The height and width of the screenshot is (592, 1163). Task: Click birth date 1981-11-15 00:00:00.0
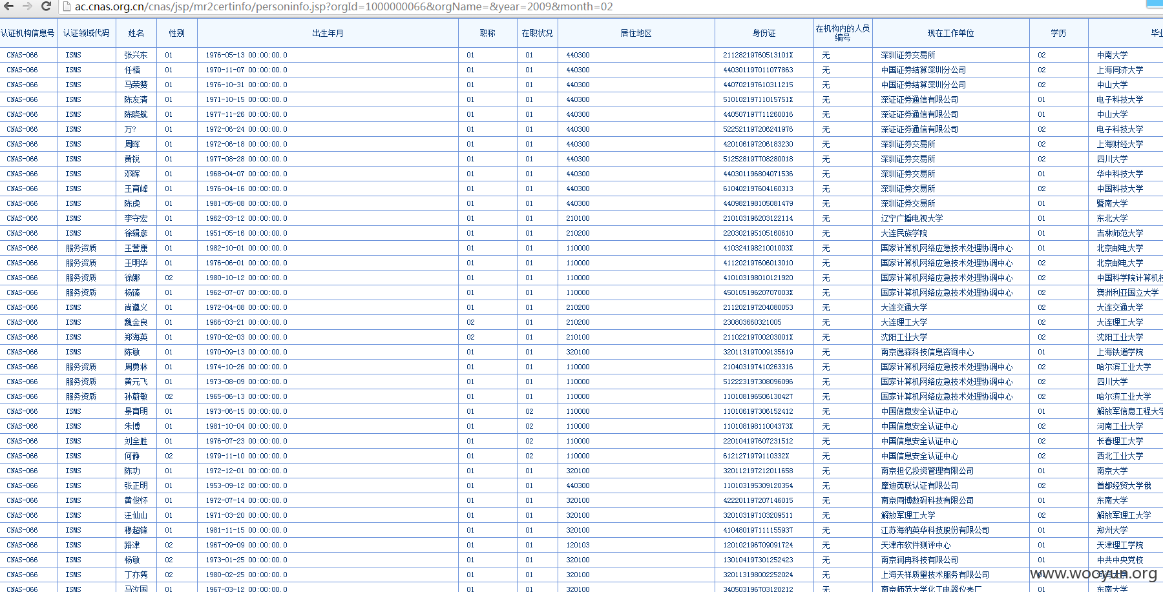coord(247,530)
